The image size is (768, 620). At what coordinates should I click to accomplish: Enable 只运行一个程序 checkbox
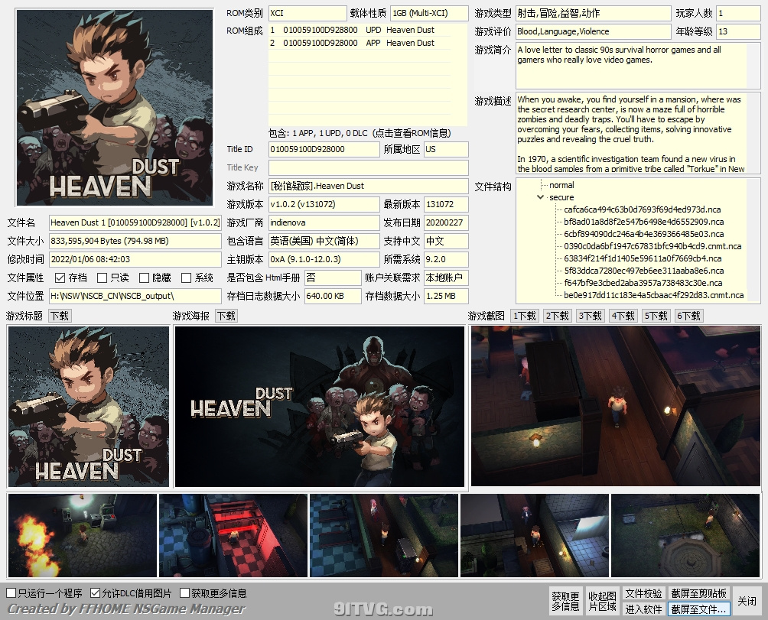tap(11, 593)
